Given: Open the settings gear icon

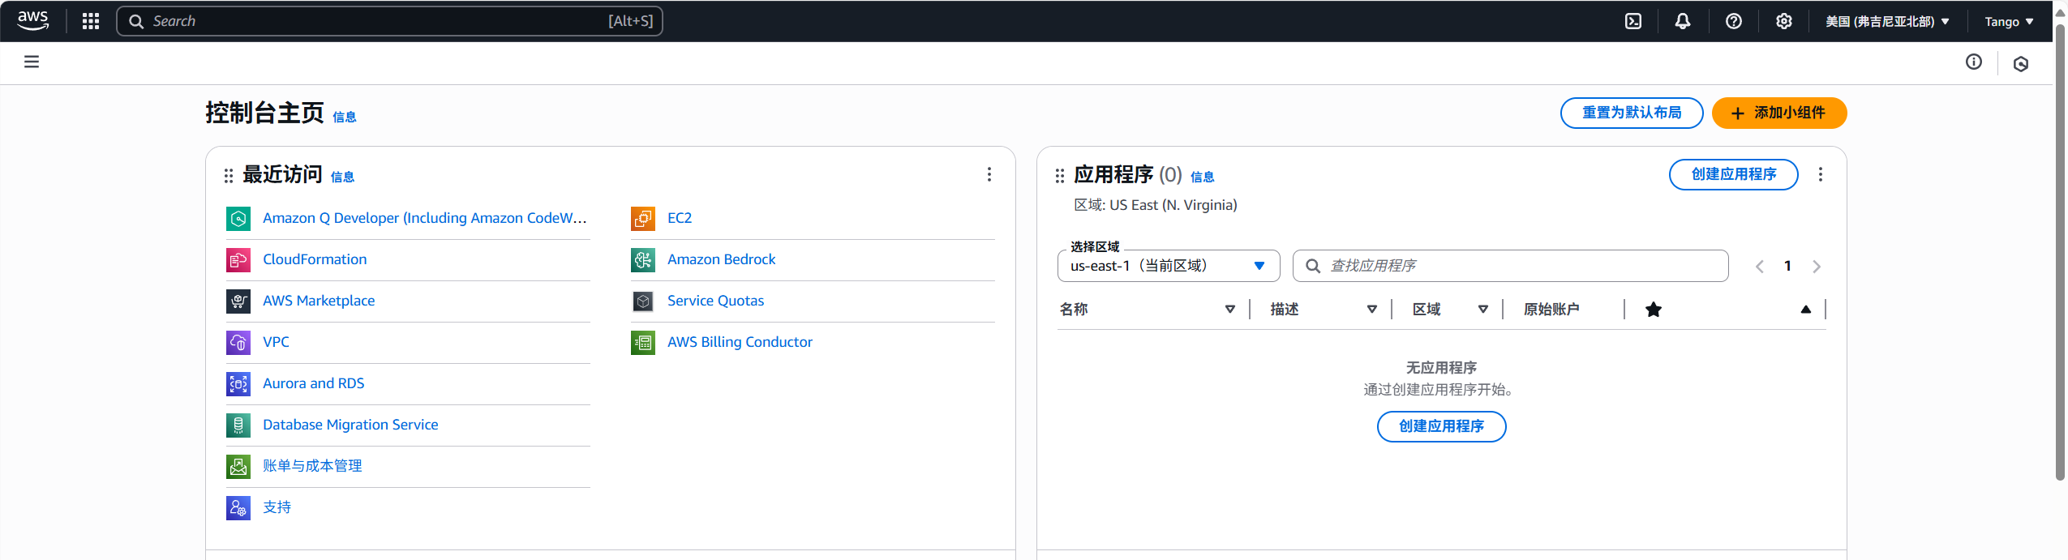Looking at the screenshot, I should [x=1784, y=21].
